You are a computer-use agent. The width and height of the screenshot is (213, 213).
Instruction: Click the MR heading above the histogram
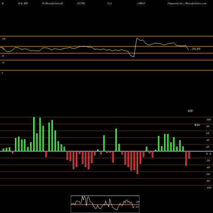pos(190,111)
